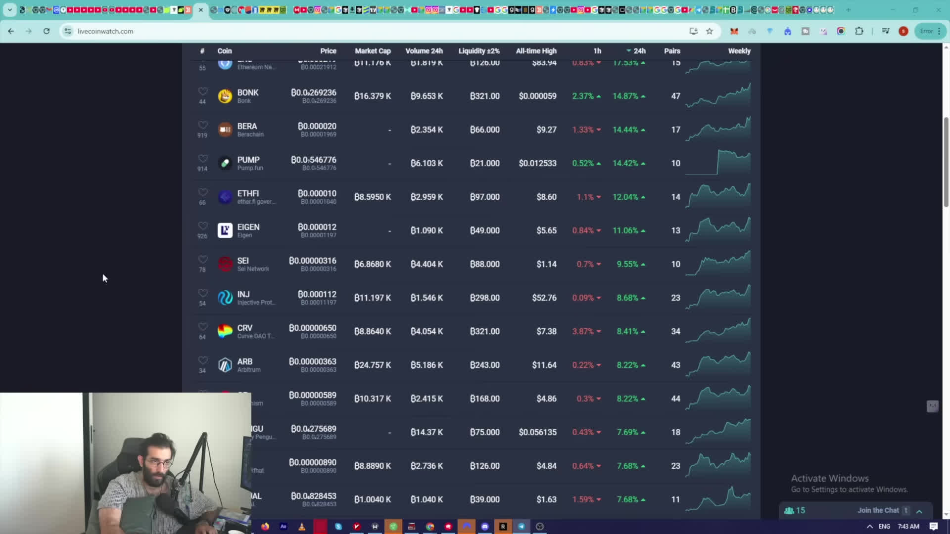Click Join the Chat button
The height and width of the screenshot is (534, 950).
(878, 510)
